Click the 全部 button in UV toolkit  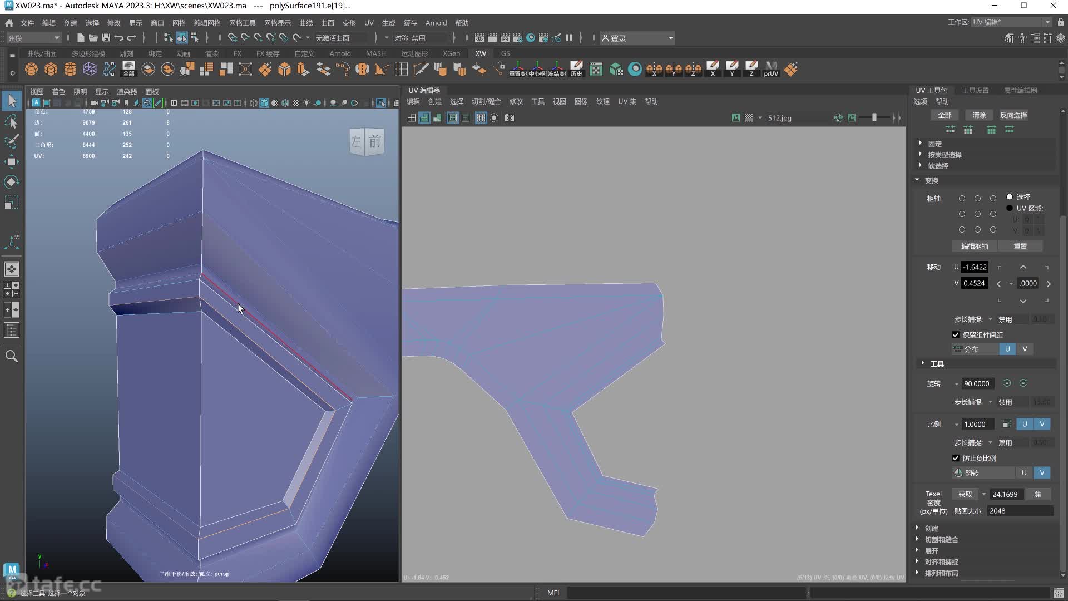(x=945, y=115)
